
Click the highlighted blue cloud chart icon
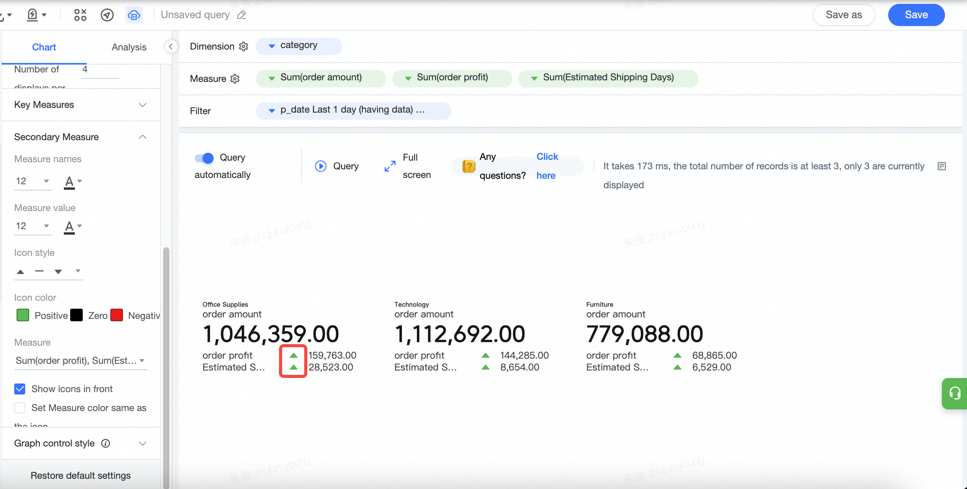pyautogui.click(x=134, y=15)
